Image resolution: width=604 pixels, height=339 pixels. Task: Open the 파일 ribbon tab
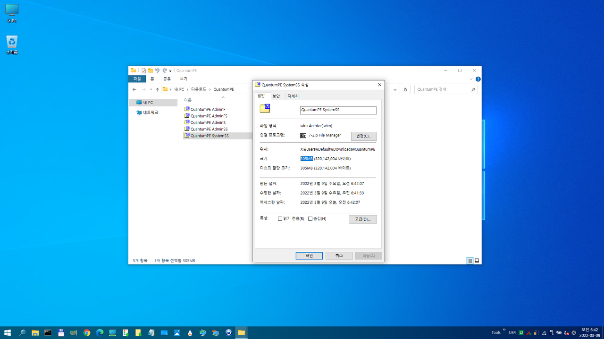click(137, 79)
